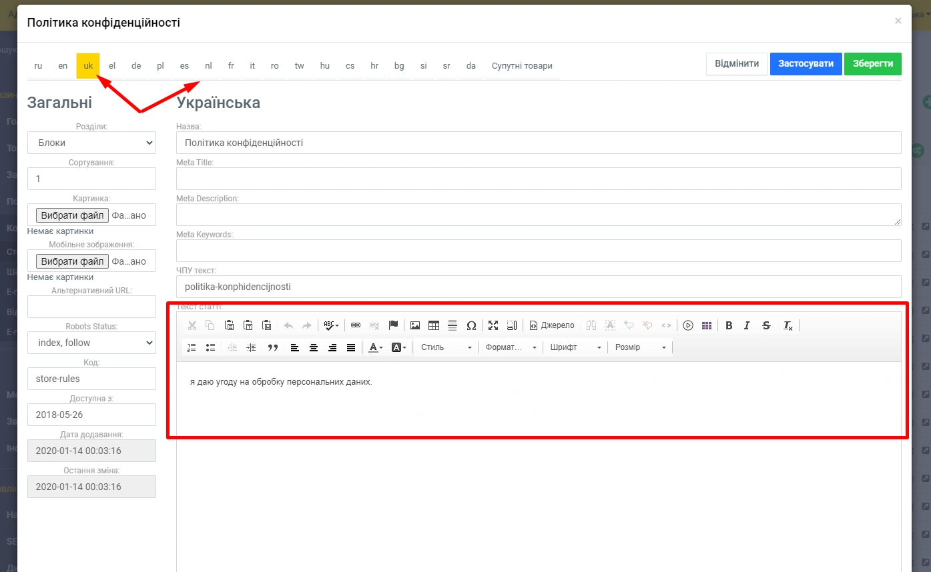The width and height of the screenshot is (931, 572).
Task: Open the Шрифт font dropdown
Action: (x=576, y=347)
